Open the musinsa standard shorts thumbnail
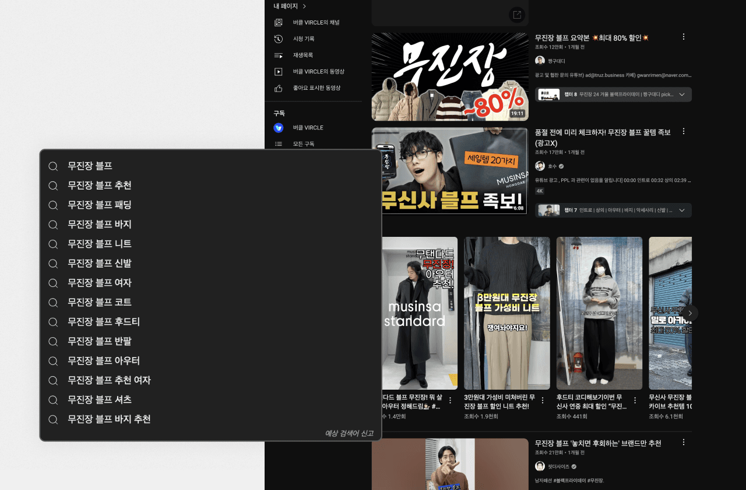This screenshot has width=746, height=490. click(420, 313)
